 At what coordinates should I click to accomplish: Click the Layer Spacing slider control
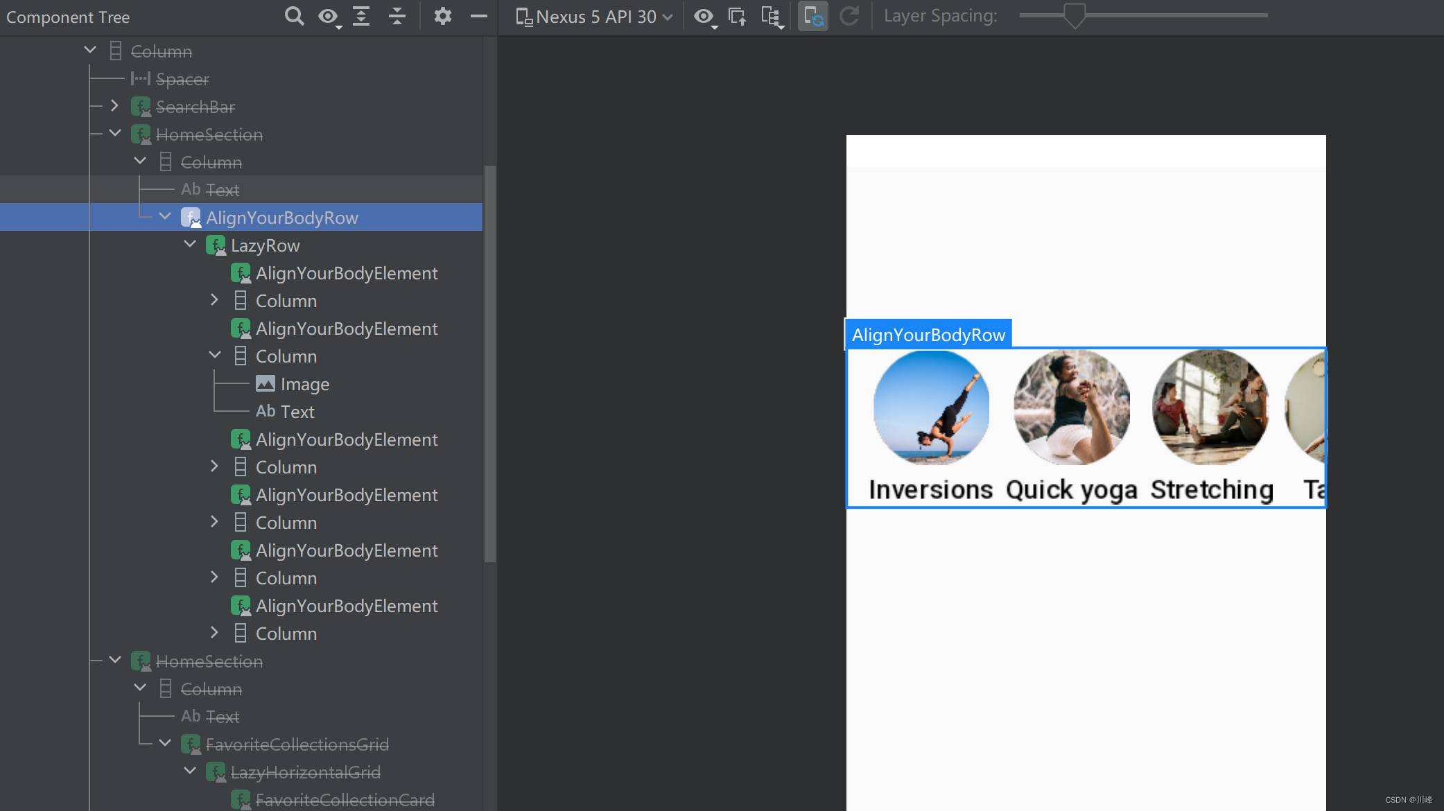tap(1072, 16)
